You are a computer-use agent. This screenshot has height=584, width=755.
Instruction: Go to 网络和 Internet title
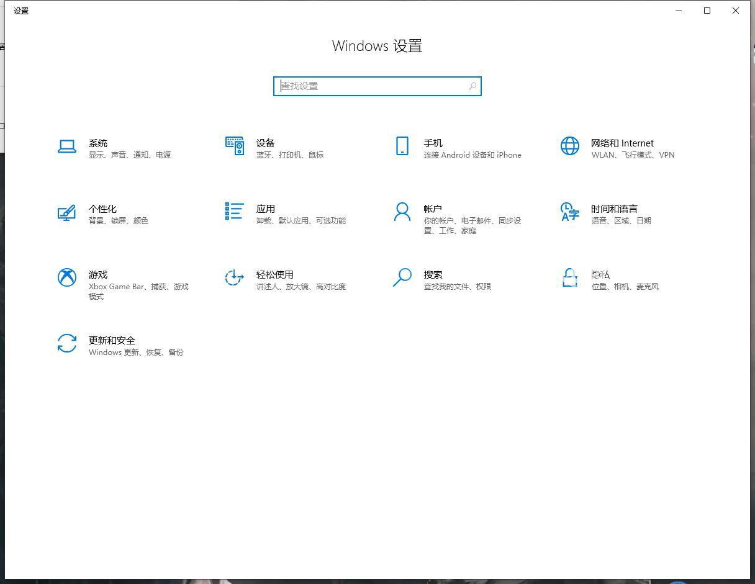pyautogui.click(x=623, y=143)
